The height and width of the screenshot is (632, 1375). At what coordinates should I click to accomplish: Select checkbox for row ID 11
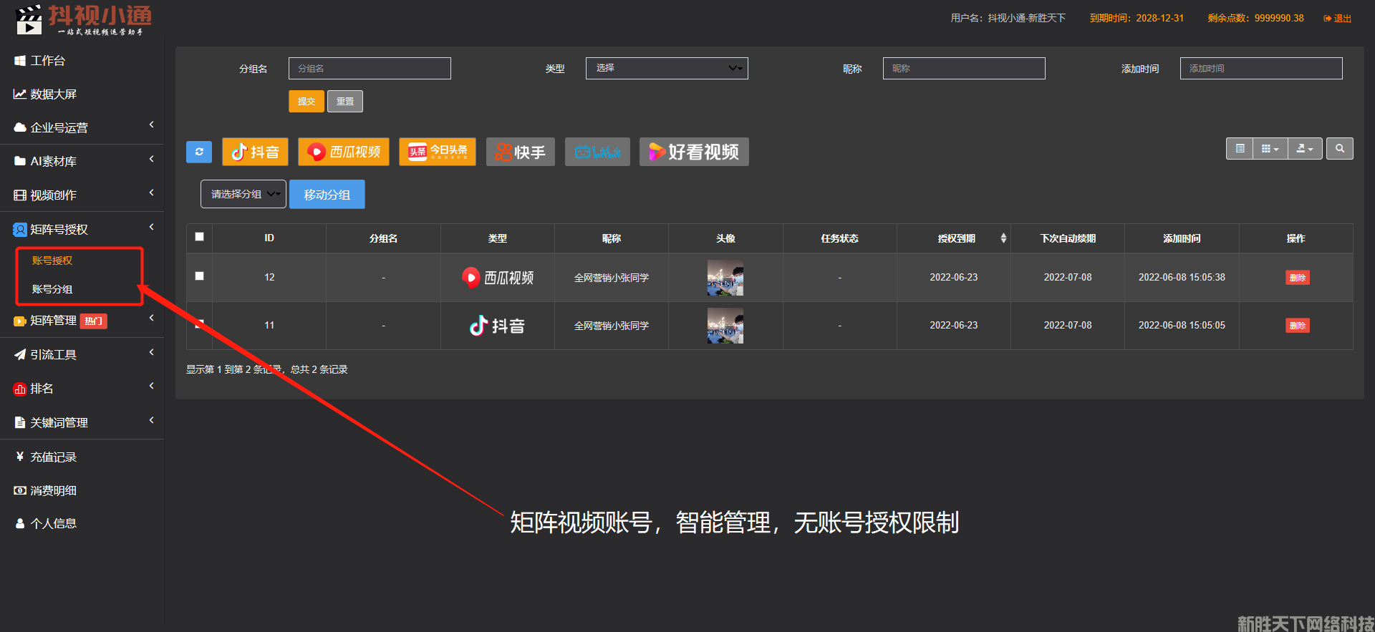(200, 324)
